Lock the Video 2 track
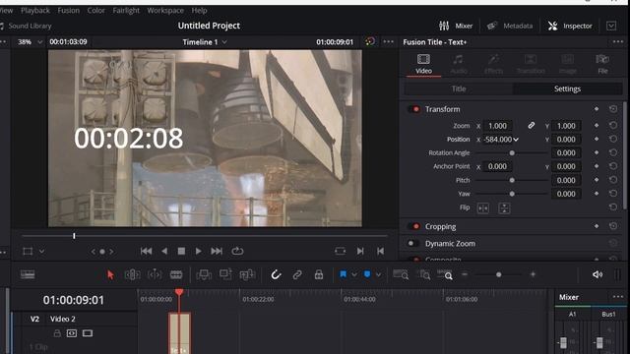The width and height of the screenshot is (630, 354). tap(57, 333)
